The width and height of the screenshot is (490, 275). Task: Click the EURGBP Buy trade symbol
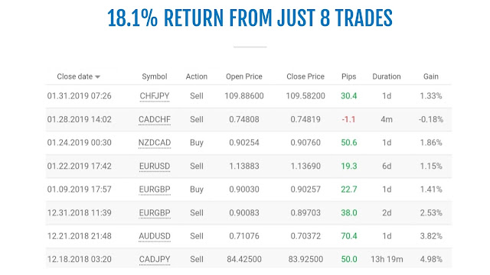[x=155, y=189]
